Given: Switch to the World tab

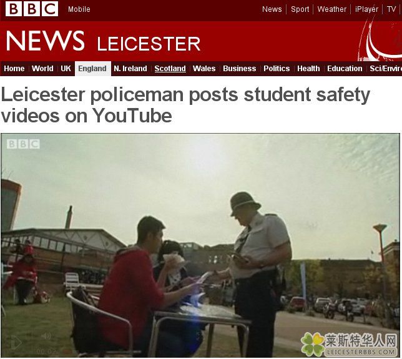Looking at the screenshot, I should coord(42,69).
